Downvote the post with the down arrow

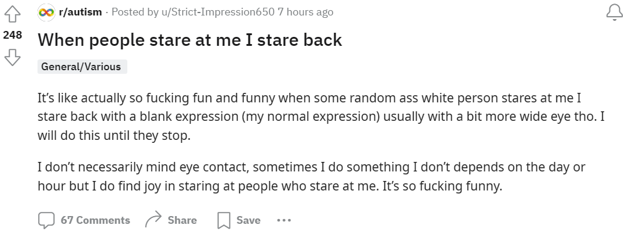[12, 57]
